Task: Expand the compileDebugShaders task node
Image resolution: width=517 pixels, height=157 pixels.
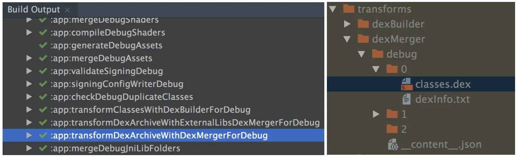Action: [x=29, y=32]
